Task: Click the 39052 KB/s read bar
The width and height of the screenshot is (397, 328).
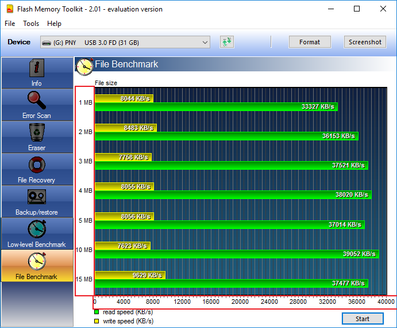Action: pos(237,254)
